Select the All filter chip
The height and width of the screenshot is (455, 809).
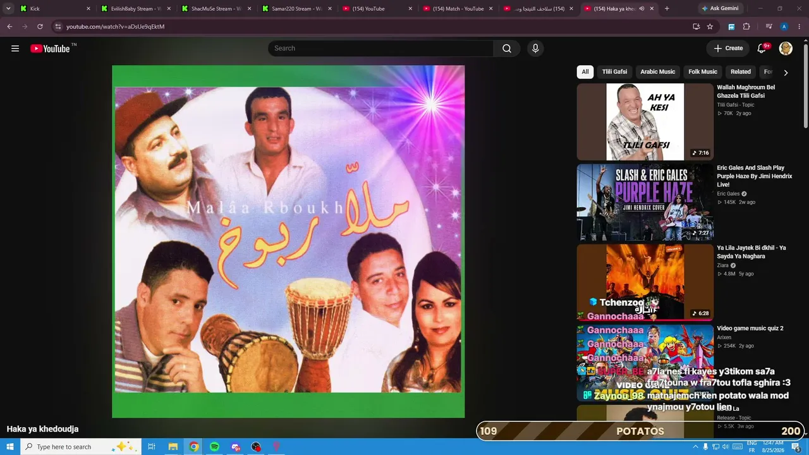[x=585, y=72]
